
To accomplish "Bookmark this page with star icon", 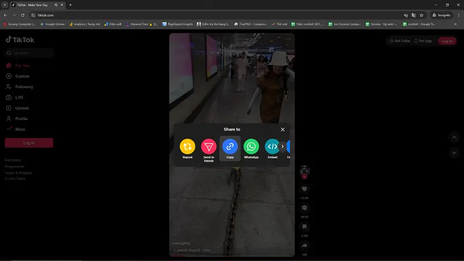I will click(x=422, y=15).
